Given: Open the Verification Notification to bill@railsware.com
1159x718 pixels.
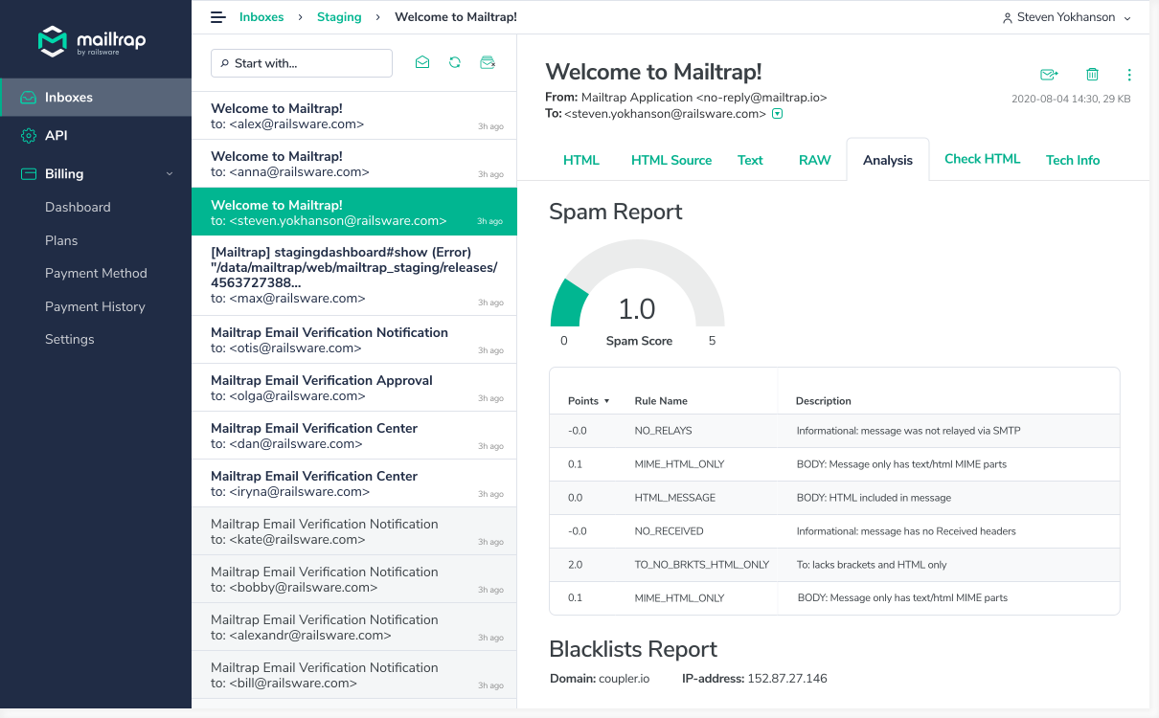Looking at the screenshot, I should 354,675.
